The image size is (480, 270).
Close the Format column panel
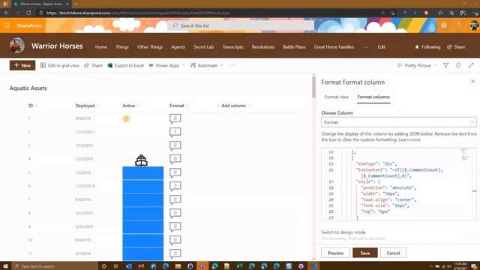473,82
